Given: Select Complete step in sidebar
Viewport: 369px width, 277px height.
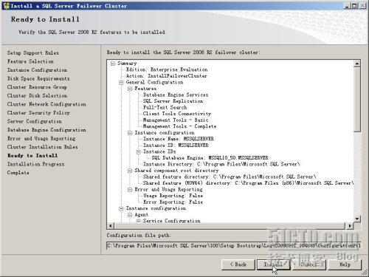Looking at the screenshot, I should 18,173.
